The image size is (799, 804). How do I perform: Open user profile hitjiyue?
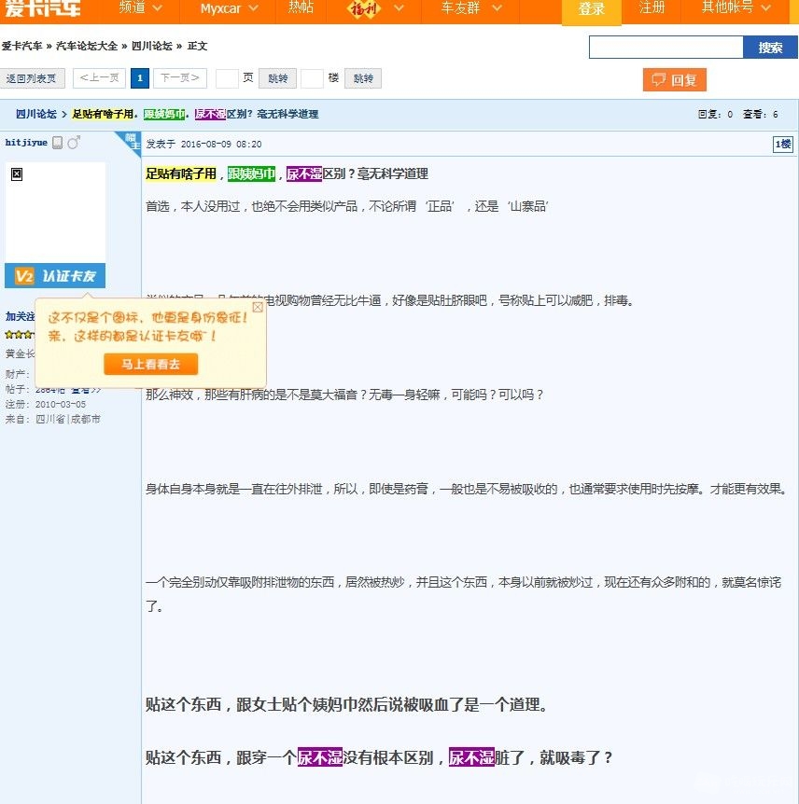coord(26,143)
